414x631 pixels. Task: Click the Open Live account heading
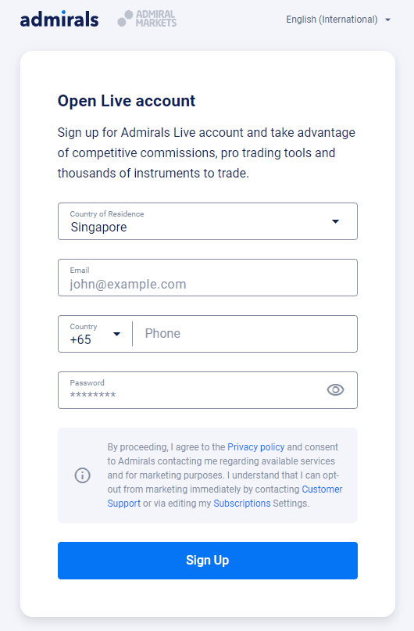click(x=127, y=101)
